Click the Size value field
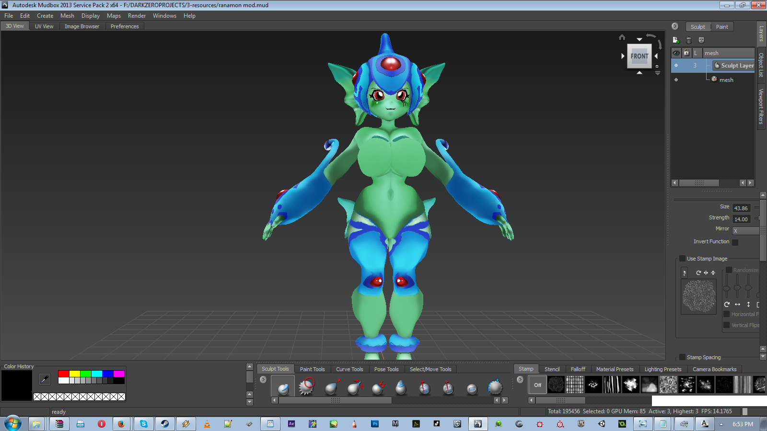Screen dimensions: 767x431 pyautogui.click(x=741, y=208)
